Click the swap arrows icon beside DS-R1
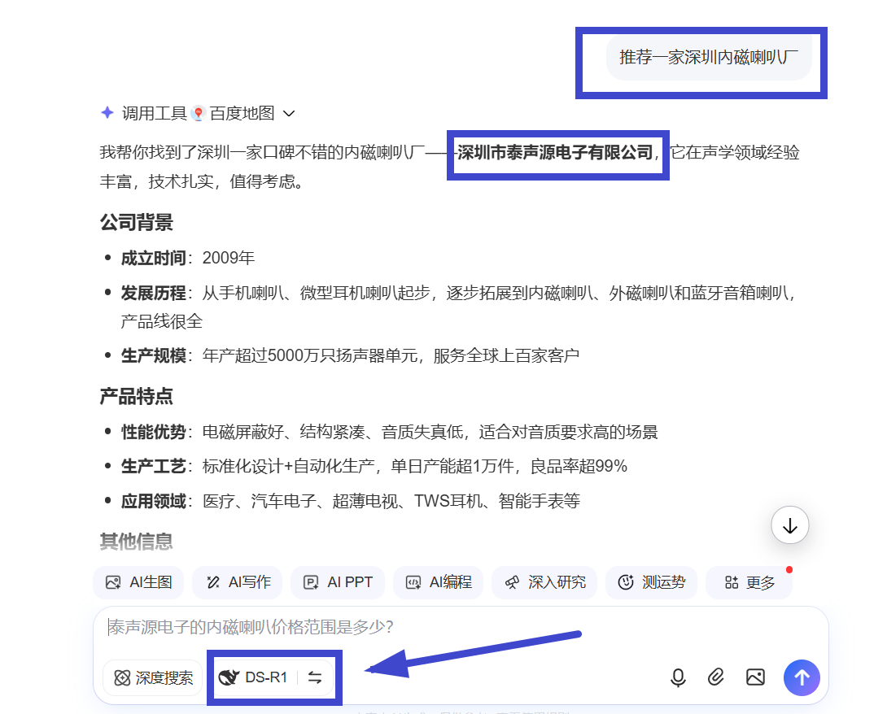Image resolution: width=887 pixels, height=714 pixels. pyautogui.click(x=315, y=677)
